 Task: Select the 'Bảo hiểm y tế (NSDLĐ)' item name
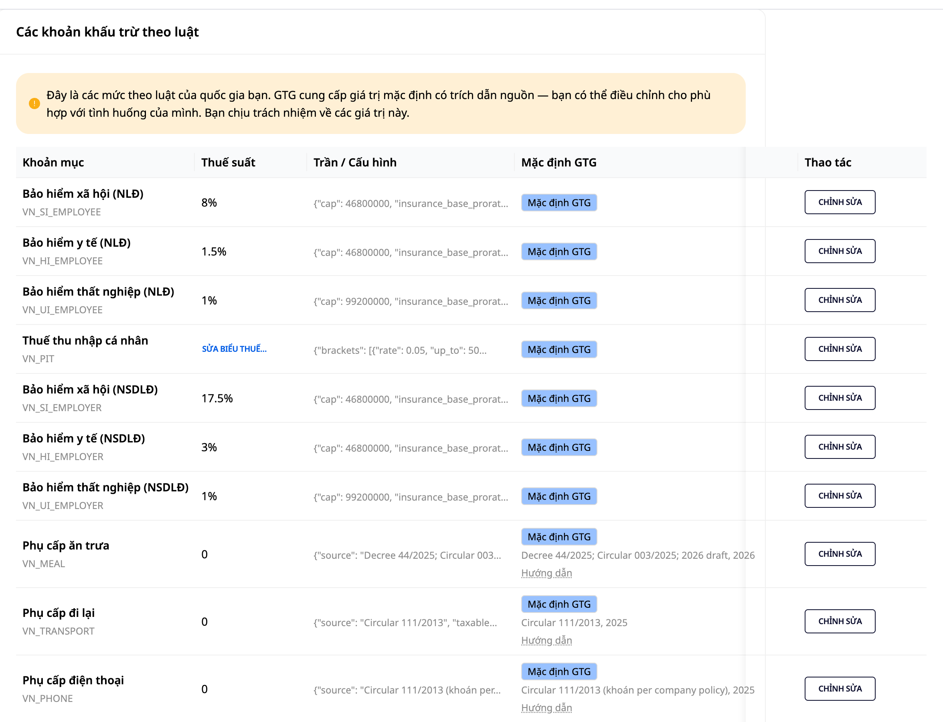84,439
